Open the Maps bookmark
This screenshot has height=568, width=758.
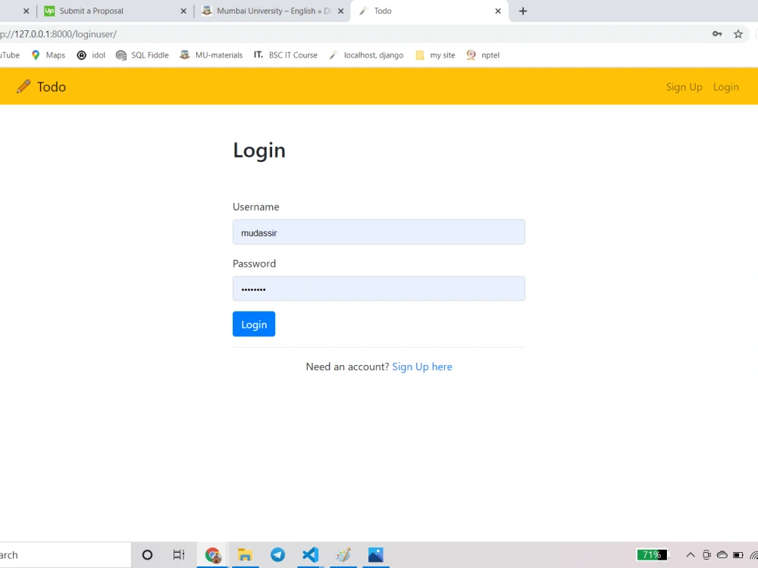(48, 55)
